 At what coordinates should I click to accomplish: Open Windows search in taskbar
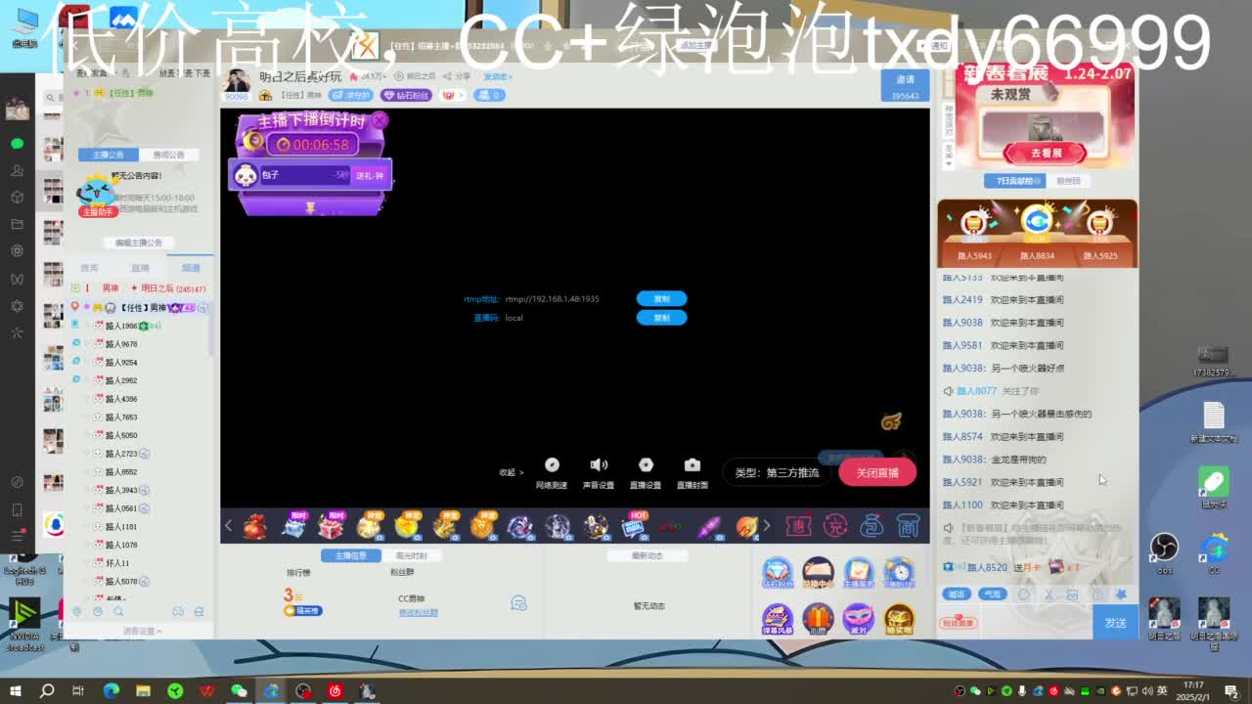pyautogui.click(x=46, y=690)
